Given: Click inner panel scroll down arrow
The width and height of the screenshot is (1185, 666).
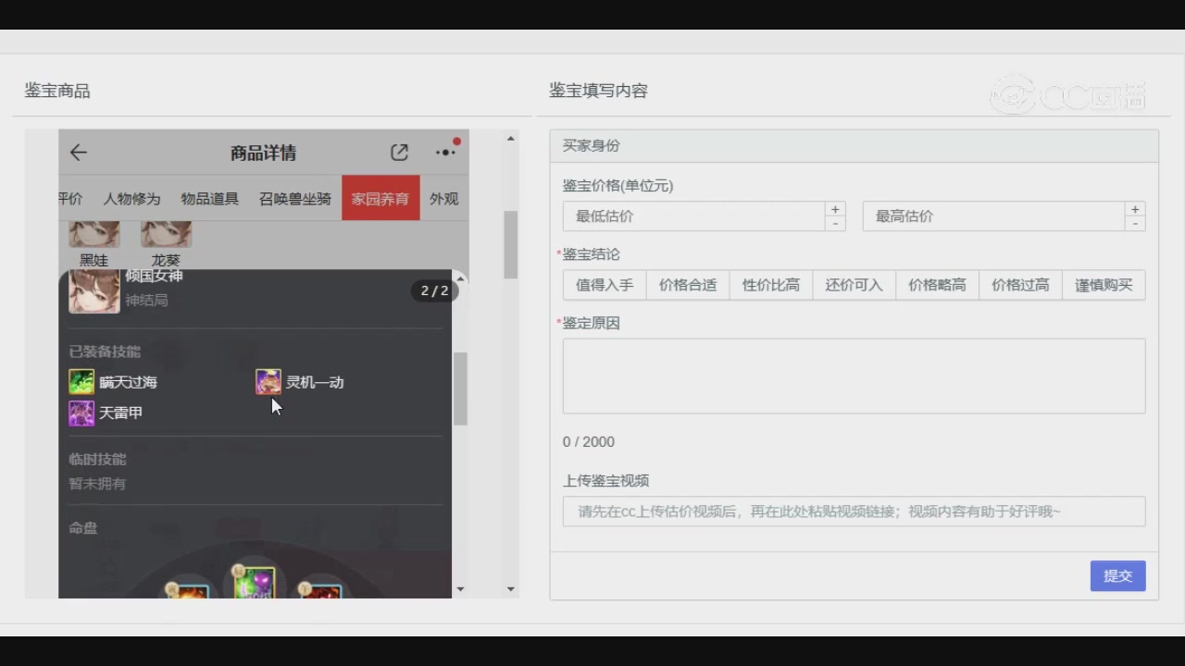Looking at the screenshot, I should point(460,589).
